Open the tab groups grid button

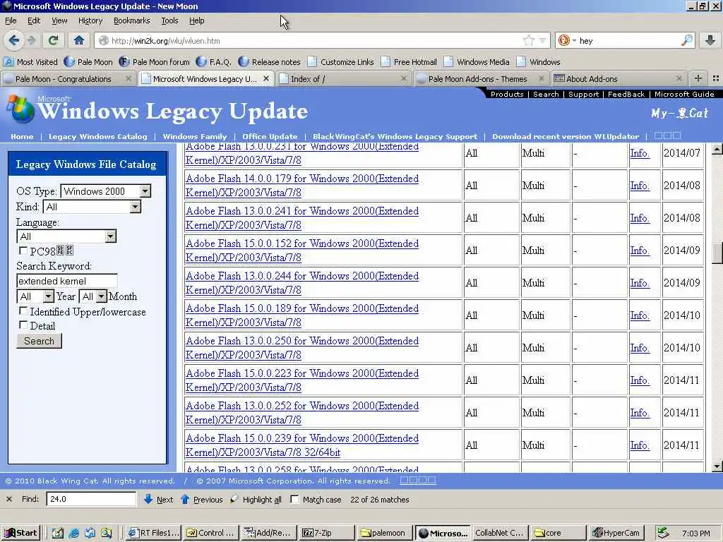(x=716, y=78)
